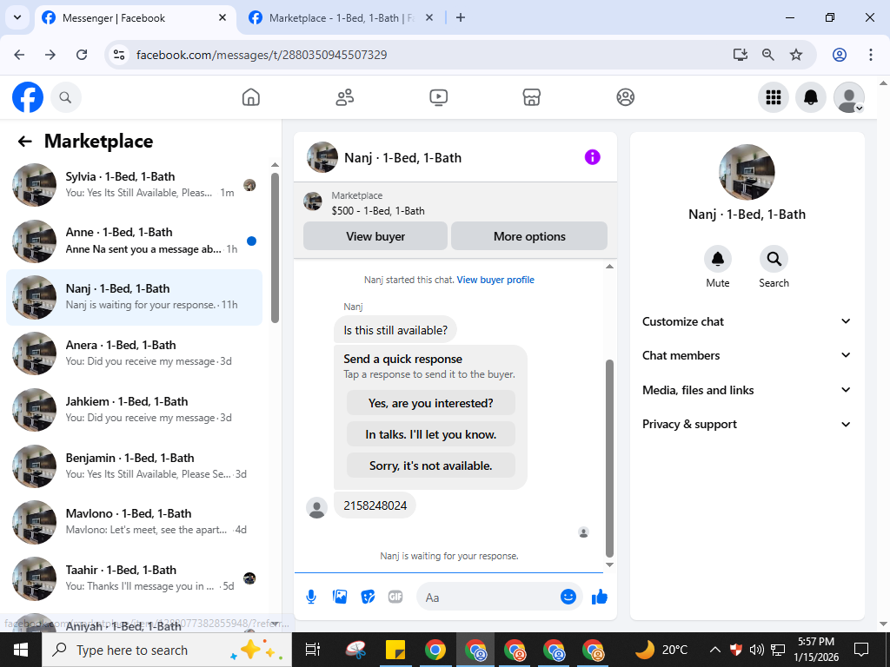Open the GIF picker icon
Screen dimensions: 890x667
(x=395, y=597)
